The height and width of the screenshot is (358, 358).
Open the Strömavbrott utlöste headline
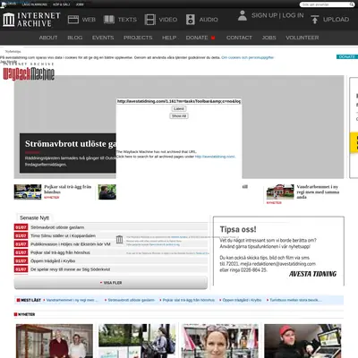coord(71,144)
